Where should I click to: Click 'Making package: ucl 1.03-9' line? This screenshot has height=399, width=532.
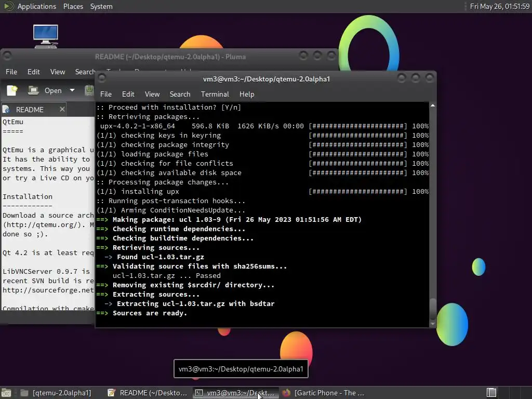click(229, 220)
